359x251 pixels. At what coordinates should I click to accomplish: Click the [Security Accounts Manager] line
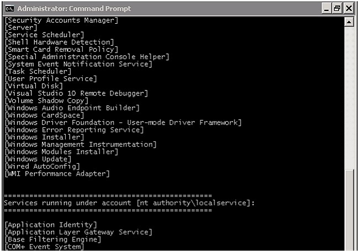61,20
